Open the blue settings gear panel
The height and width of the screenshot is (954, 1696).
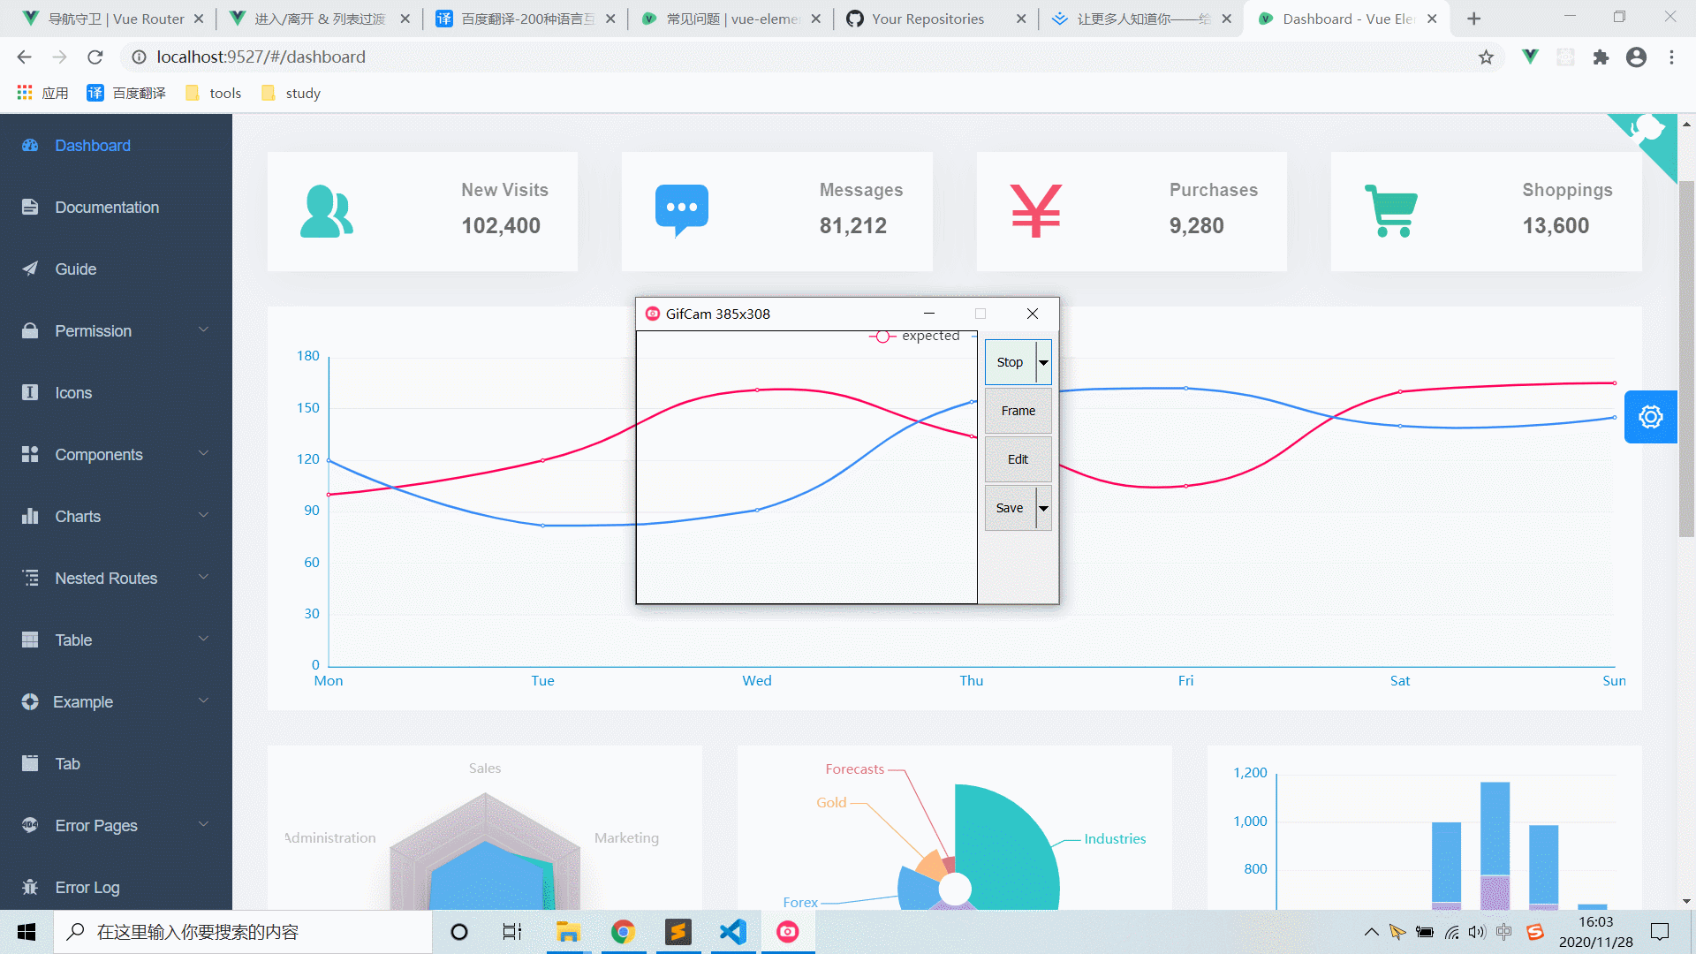click(x=1650, y=417)
